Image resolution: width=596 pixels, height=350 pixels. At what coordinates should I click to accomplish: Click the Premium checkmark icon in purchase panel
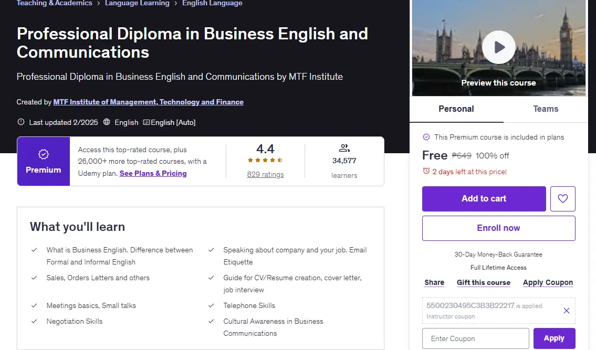click(426, 137)
